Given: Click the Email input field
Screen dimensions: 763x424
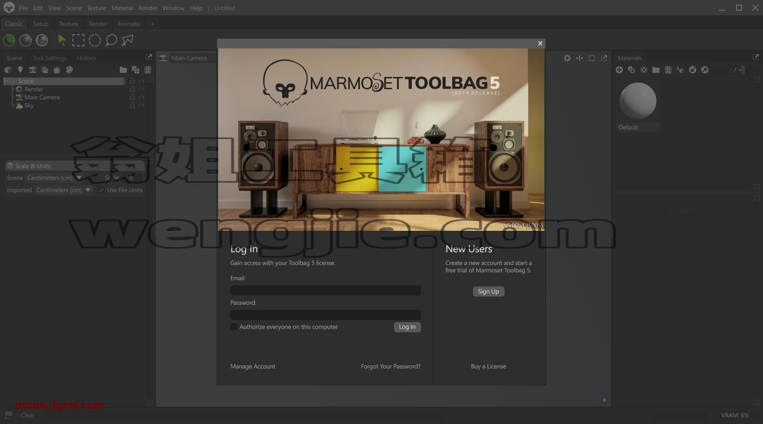Looking at the screenshot, I should (x=326, y=290).
